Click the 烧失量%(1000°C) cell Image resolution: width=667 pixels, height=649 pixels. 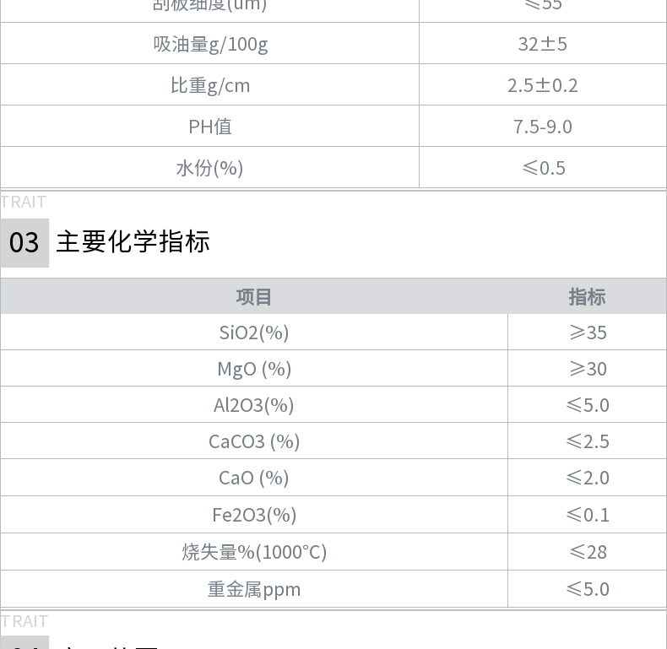254,552
